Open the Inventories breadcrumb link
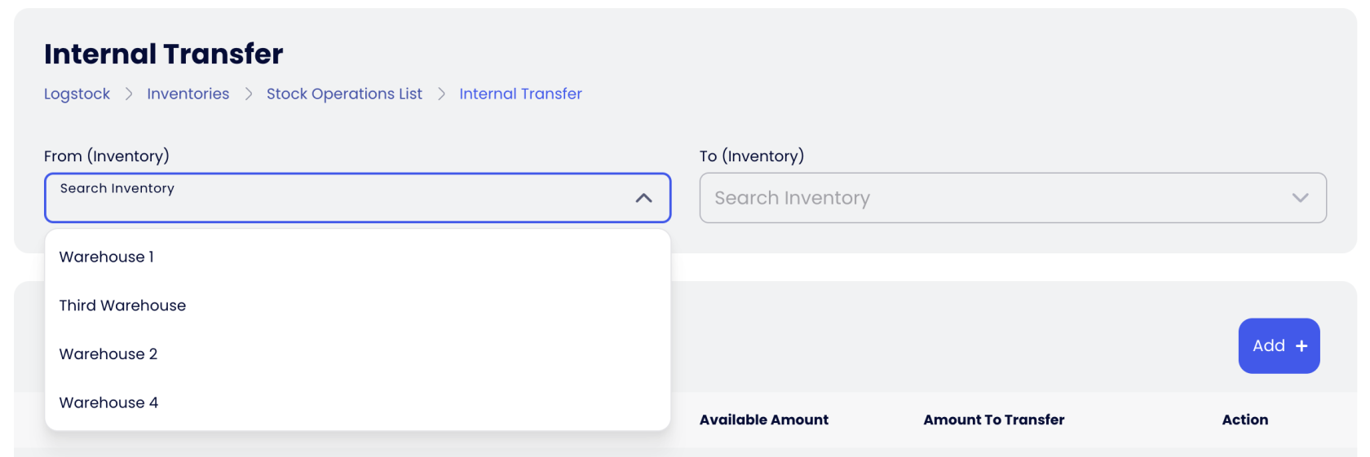The image size is (1370, 457). (188, 94)
